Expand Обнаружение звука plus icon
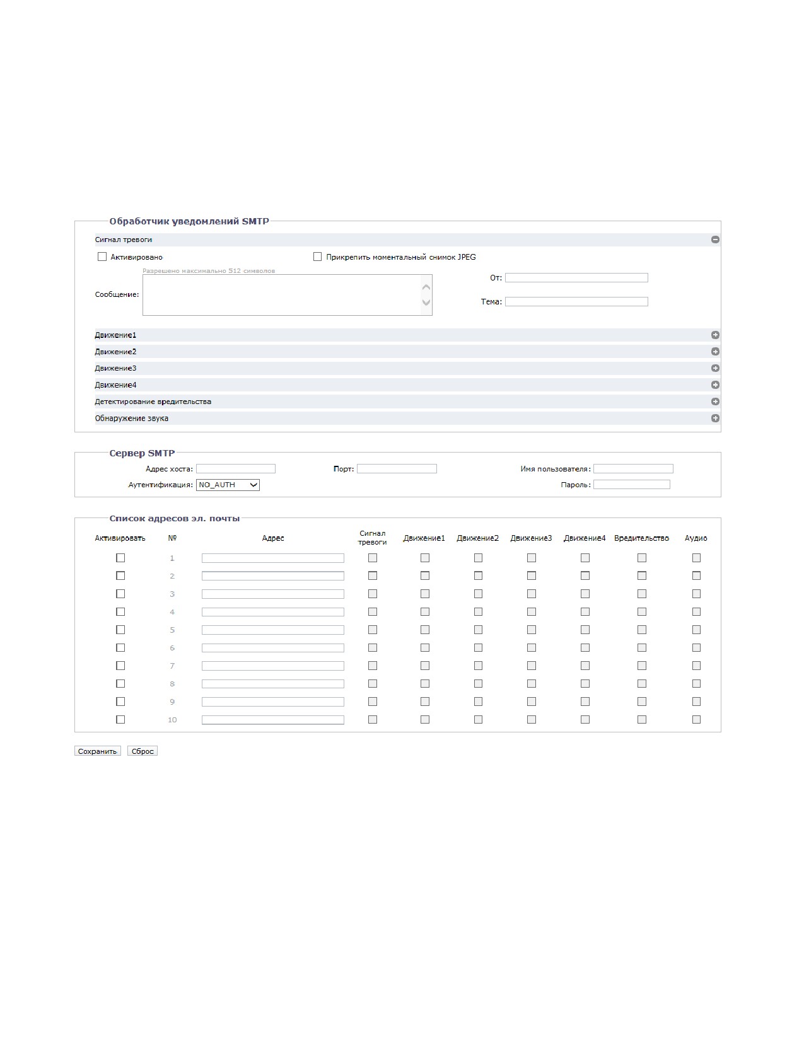Image resolution: width=804 pixels, height=1040 pixels. click(715, 418)
